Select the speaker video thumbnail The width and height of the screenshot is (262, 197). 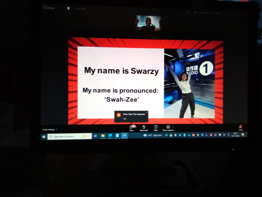(x=148, y=23)
